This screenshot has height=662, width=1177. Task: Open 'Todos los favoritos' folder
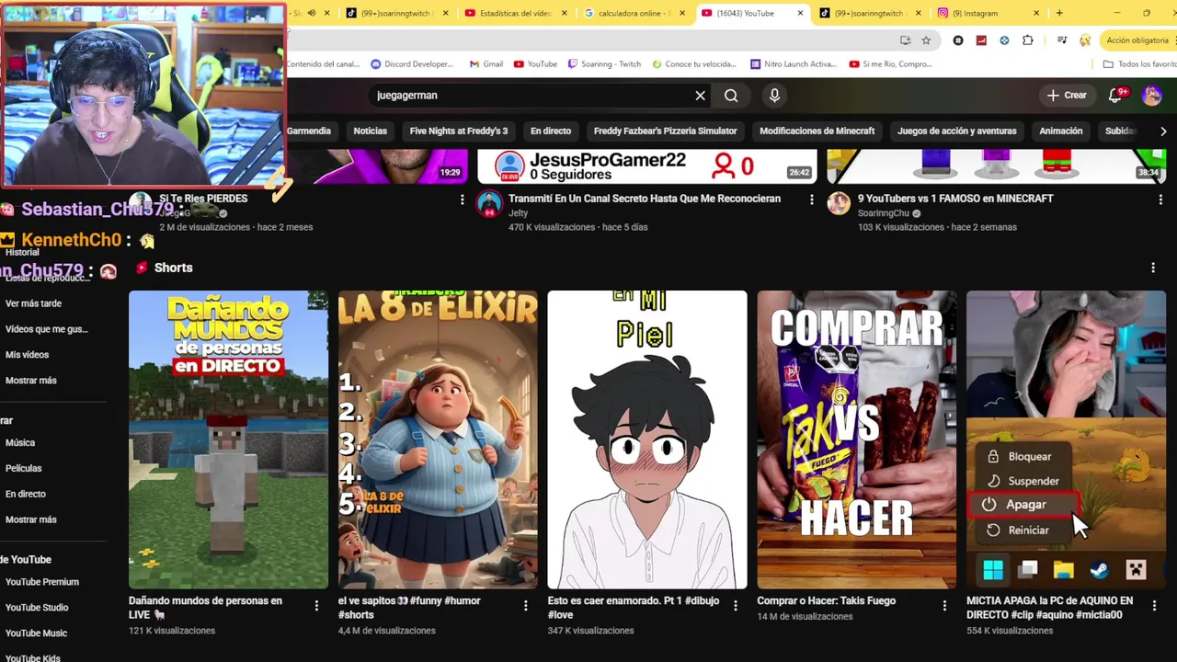tap(1139, 64)
